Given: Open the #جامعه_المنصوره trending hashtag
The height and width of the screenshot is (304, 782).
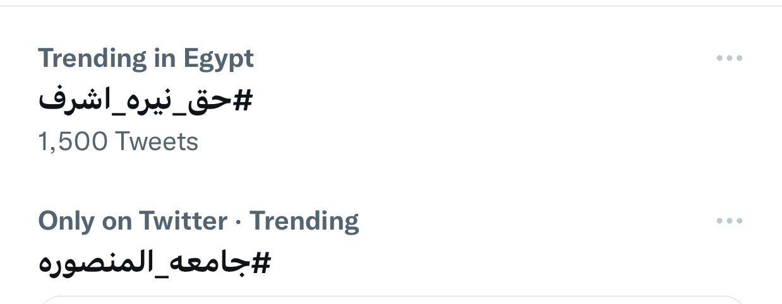Looking at the screenshot, I should click(x=154, y=263).
